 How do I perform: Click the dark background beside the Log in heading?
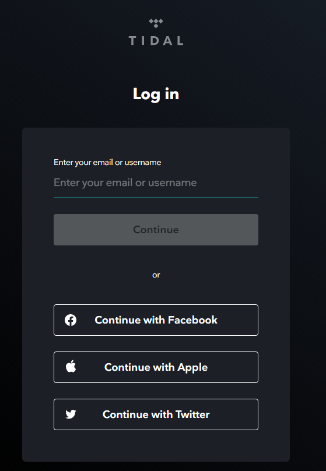coord(240,94)
